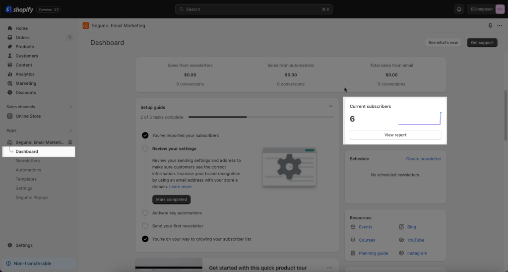Expand the Send your first newsletter step
Viewport: 508px width, 272px height.
click(x=178, y=226)
